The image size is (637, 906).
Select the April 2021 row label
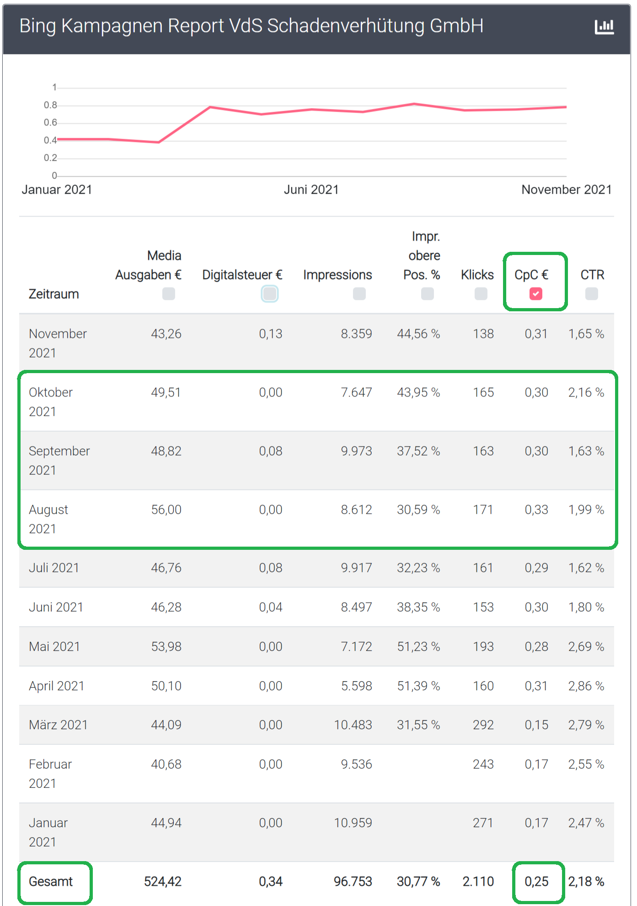(57, 686)
